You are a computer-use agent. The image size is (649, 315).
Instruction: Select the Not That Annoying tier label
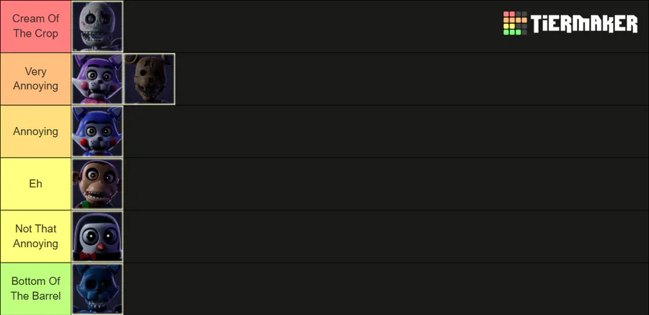[x=35, y=236]
